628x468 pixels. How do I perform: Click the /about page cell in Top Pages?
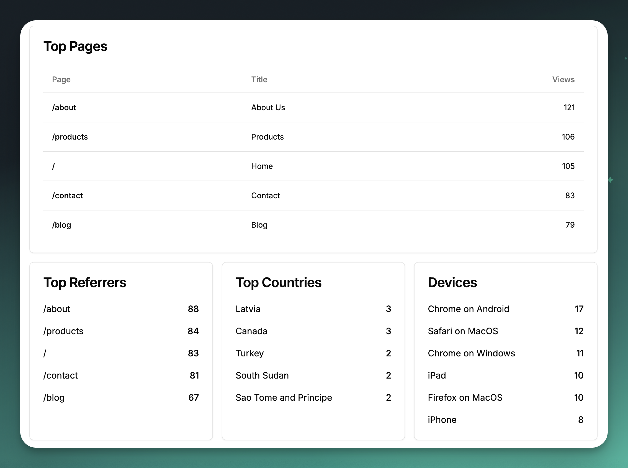64,108
